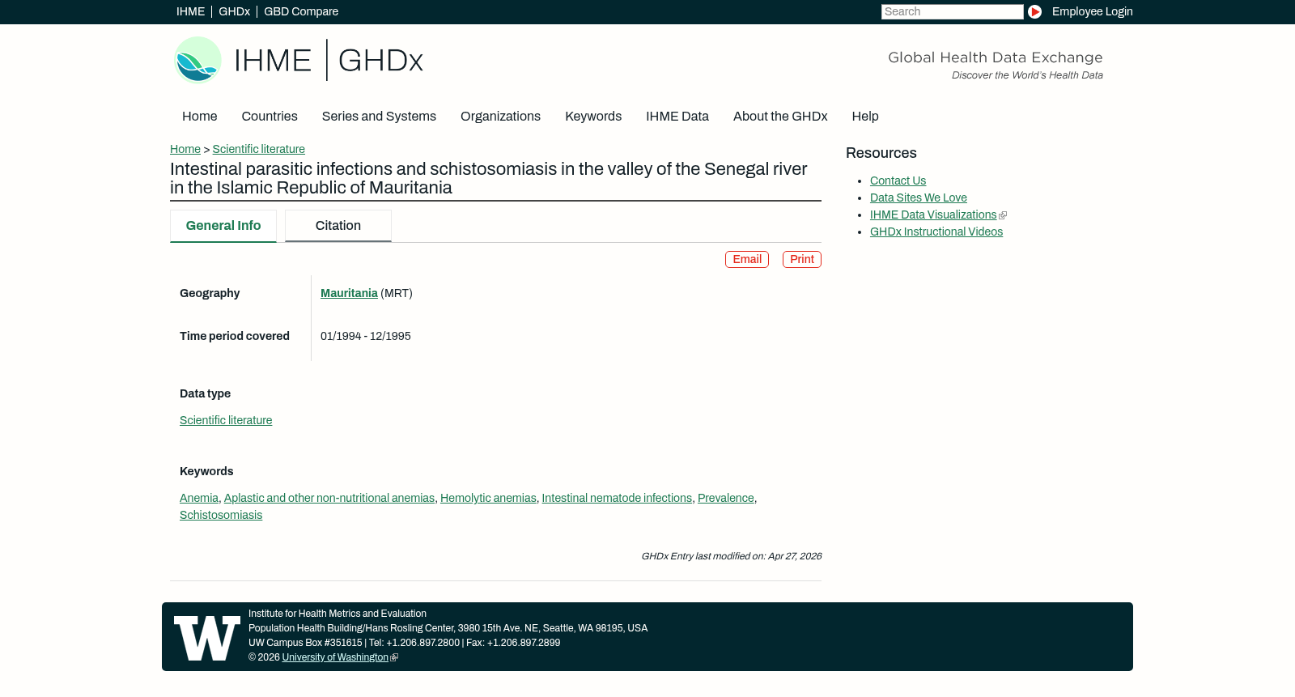Image resolution: width=1295 pixels, height=697 pixels.
Task: Go to the Home menu item
Action: pyautogui.click(x=200, y=117)
